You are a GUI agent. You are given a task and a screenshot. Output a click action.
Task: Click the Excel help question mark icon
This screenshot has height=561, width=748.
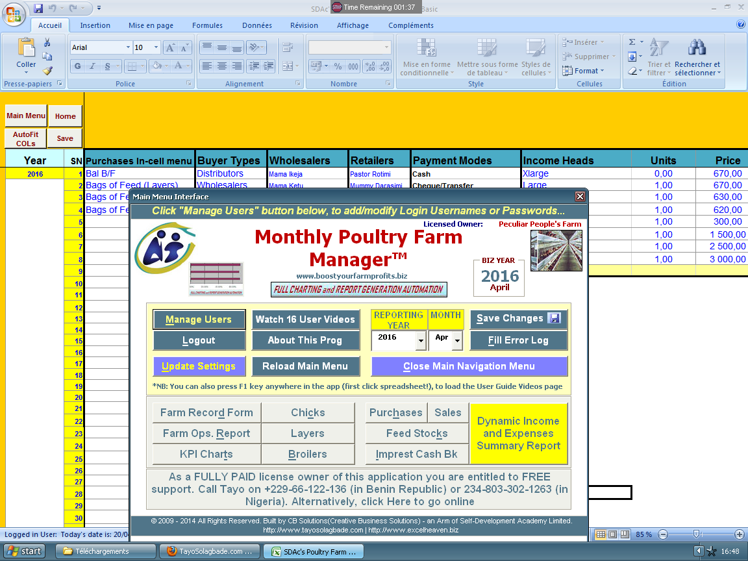click(x=741, y=25)
